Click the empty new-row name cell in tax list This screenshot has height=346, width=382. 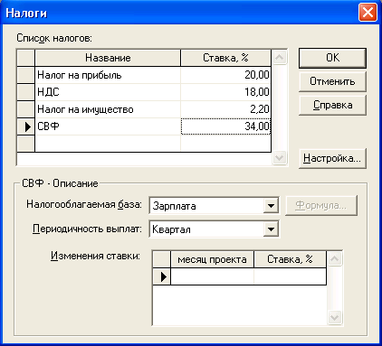108,144
